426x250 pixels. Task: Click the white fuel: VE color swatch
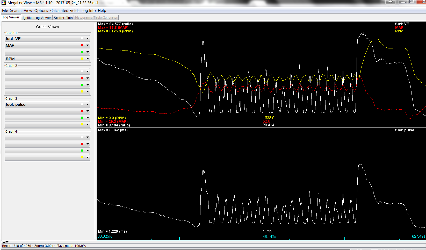(82, 38)
